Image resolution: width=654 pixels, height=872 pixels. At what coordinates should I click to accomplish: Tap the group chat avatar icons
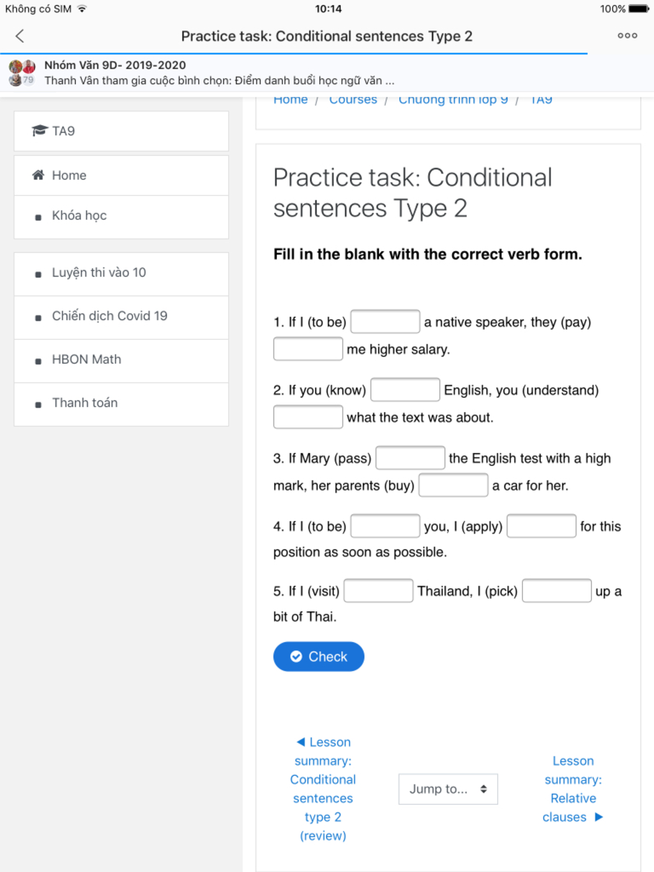tap(22, 73)
